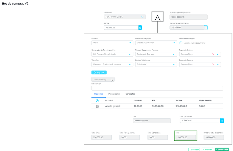Click the Precio column header
This screenshot has width=233, height=151.
coord(154,100)
